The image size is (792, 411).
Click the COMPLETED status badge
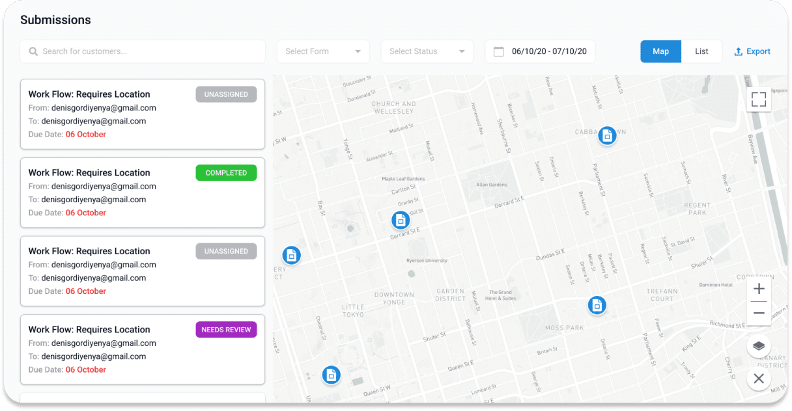[226, 173]
